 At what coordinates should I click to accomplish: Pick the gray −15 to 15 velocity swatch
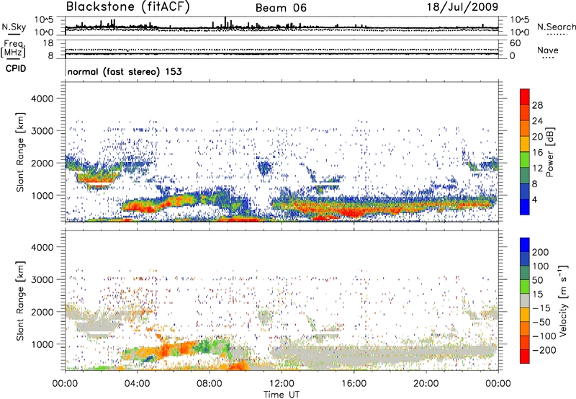point(525,300)
